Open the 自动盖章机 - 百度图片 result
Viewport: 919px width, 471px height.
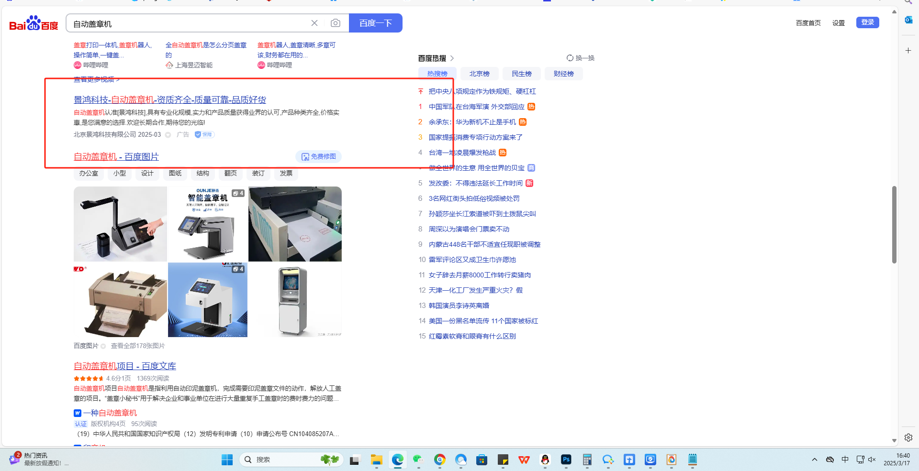[x=116, y=157]
